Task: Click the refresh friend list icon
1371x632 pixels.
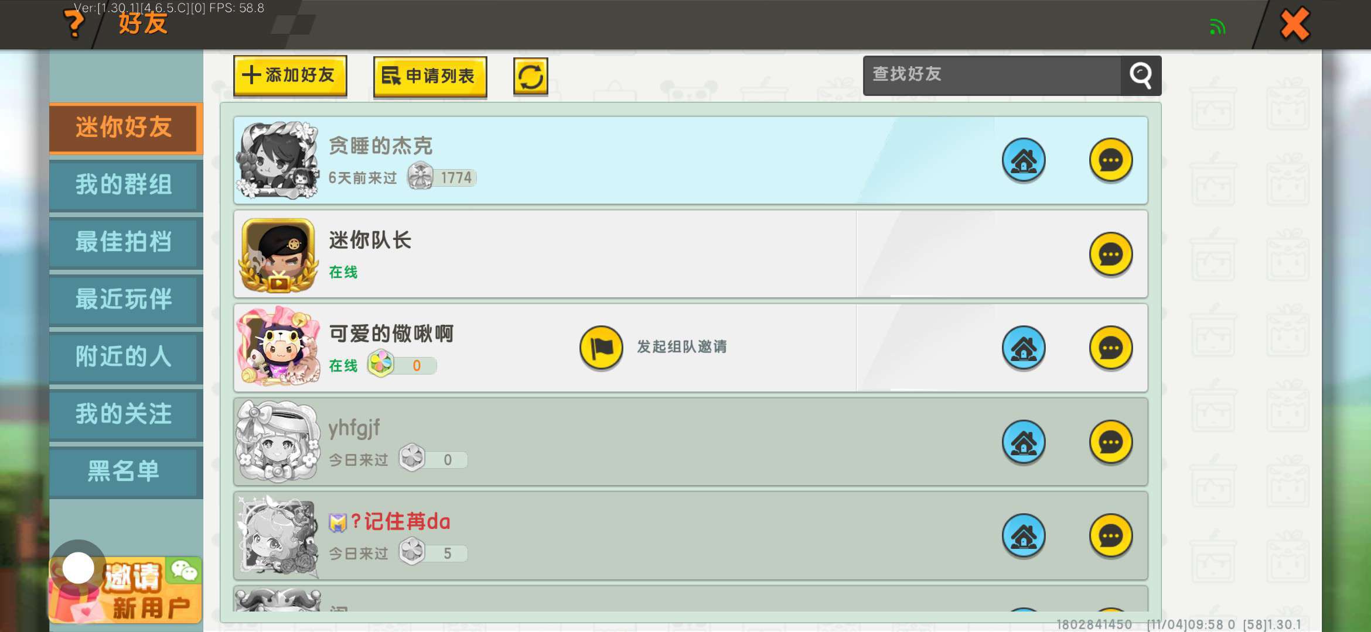Action: coord(531,77)
